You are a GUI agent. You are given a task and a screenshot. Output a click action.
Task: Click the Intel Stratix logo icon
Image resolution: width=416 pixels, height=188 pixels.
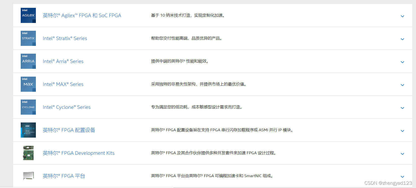28,38
